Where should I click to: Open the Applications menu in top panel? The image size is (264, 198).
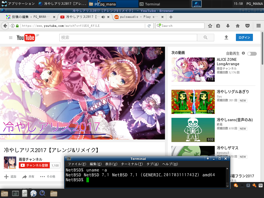point(18,4)
